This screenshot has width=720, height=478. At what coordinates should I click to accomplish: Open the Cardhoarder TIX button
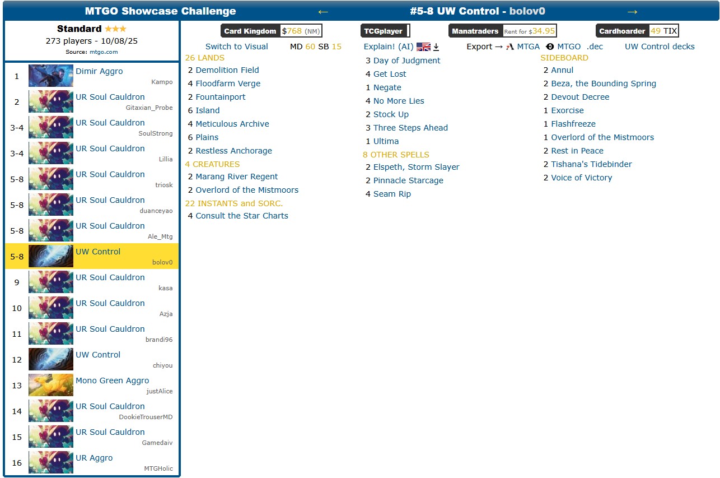point(637,31)
